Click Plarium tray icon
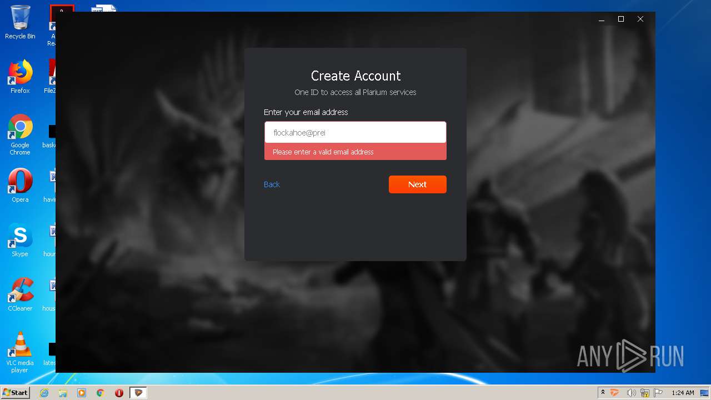This screenshot has height=400, width=711. pos(615,393)
